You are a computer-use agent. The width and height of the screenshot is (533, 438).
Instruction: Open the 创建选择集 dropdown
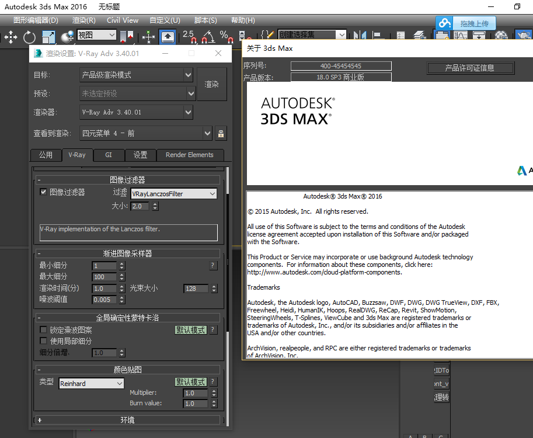click(312, 34)
